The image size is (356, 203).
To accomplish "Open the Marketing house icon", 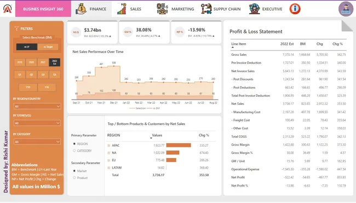I will (162, 9).
